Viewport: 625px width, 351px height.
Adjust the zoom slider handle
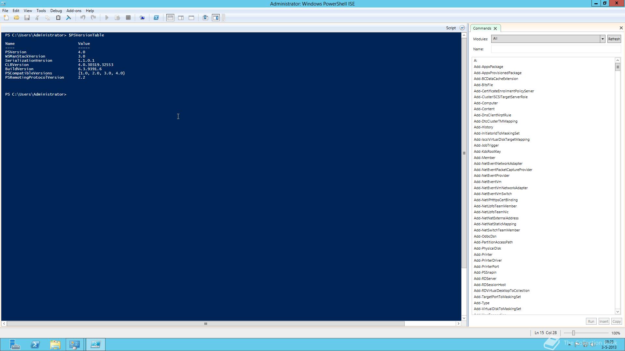[574, 333]
